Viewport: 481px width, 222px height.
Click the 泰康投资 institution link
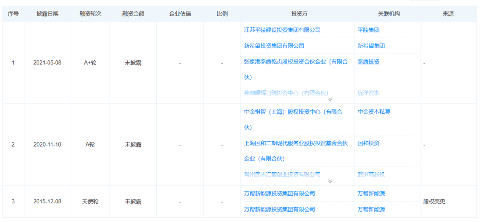(368, 62)
